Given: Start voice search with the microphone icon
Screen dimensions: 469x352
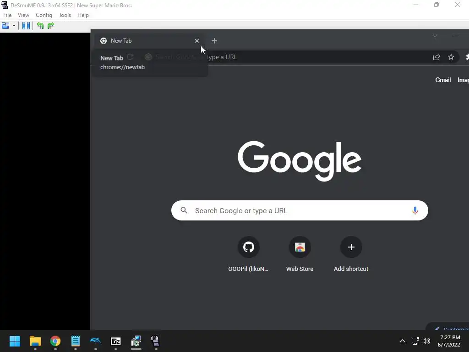Looking at the screenshot, I should pos(415,210).
